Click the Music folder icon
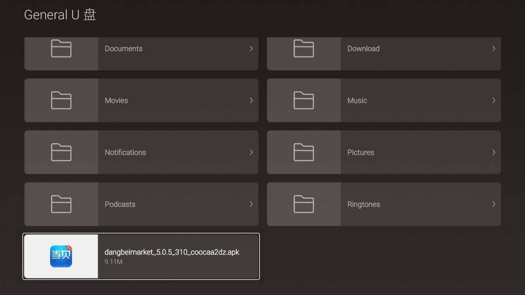 (303, 100)
